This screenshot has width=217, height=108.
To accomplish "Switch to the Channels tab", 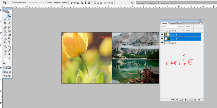I will [x=173, y=23].
